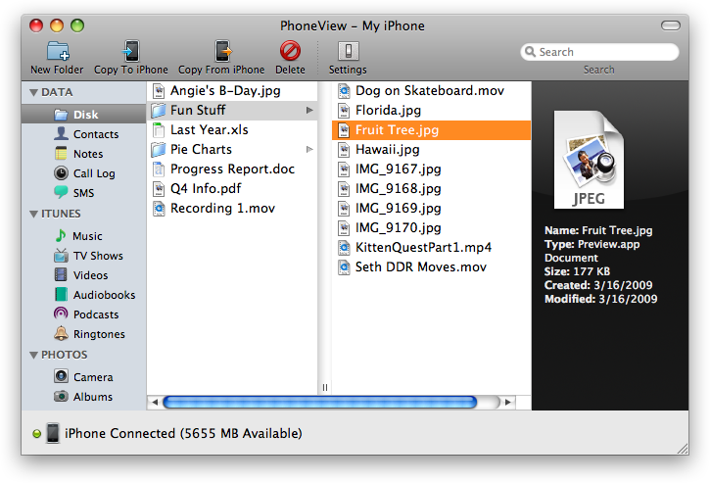Screen dimensions: 710x483
Task: Click into the Search field
Action: point(600,52)
